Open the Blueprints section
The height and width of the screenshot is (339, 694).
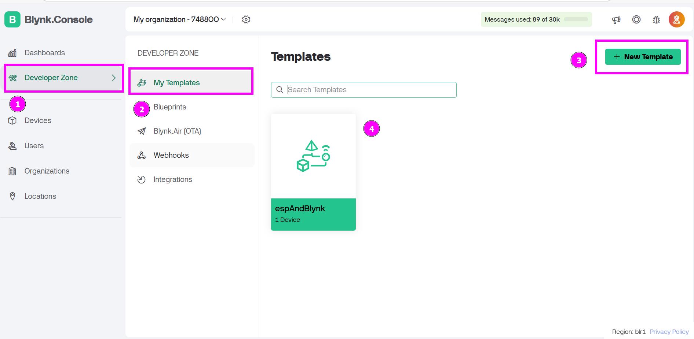coord(170,107)
